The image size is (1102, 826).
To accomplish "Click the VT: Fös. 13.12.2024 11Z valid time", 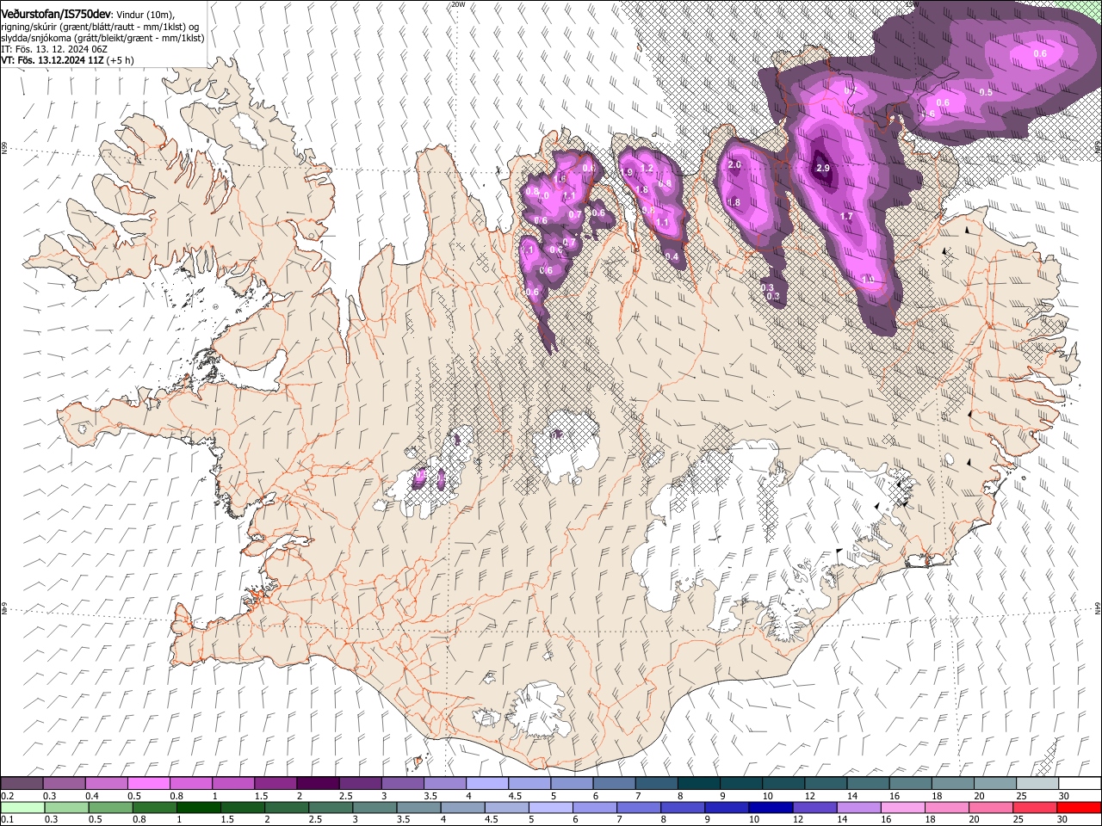I will 54,60.
